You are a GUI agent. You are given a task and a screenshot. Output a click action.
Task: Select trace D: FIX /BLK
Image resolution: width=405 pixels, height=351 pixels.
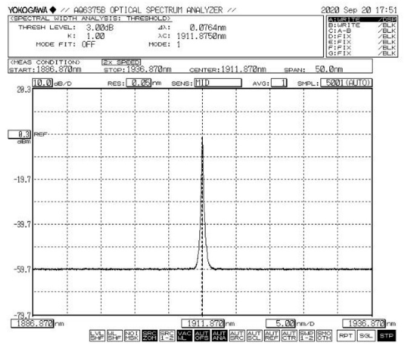[x=362, y=36]
